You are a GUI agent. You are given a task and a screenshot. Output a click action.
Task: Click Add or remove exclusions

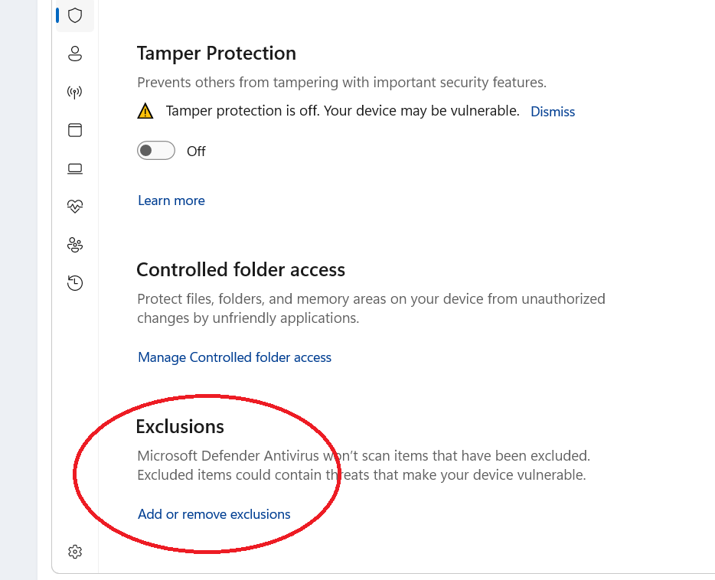point(214,514)
